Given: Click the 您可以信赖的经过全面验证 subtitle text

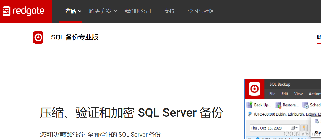Looking at the screenshot, I should 100,135.
